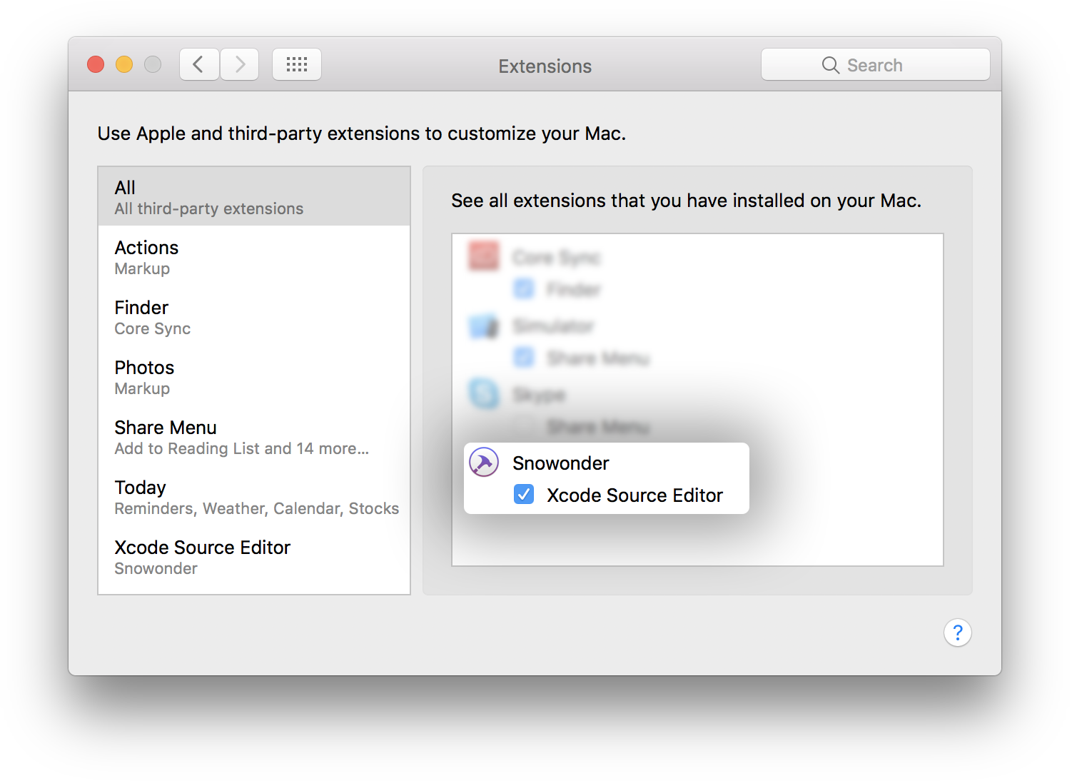Select the Share Menu category
This screenshot has height=781, width=1077.
[254, 437]
